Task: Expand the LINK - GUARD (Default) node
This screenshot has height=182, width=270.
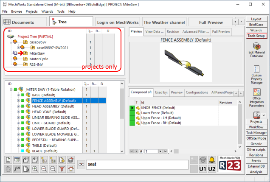Action: [x=18, y=123]
